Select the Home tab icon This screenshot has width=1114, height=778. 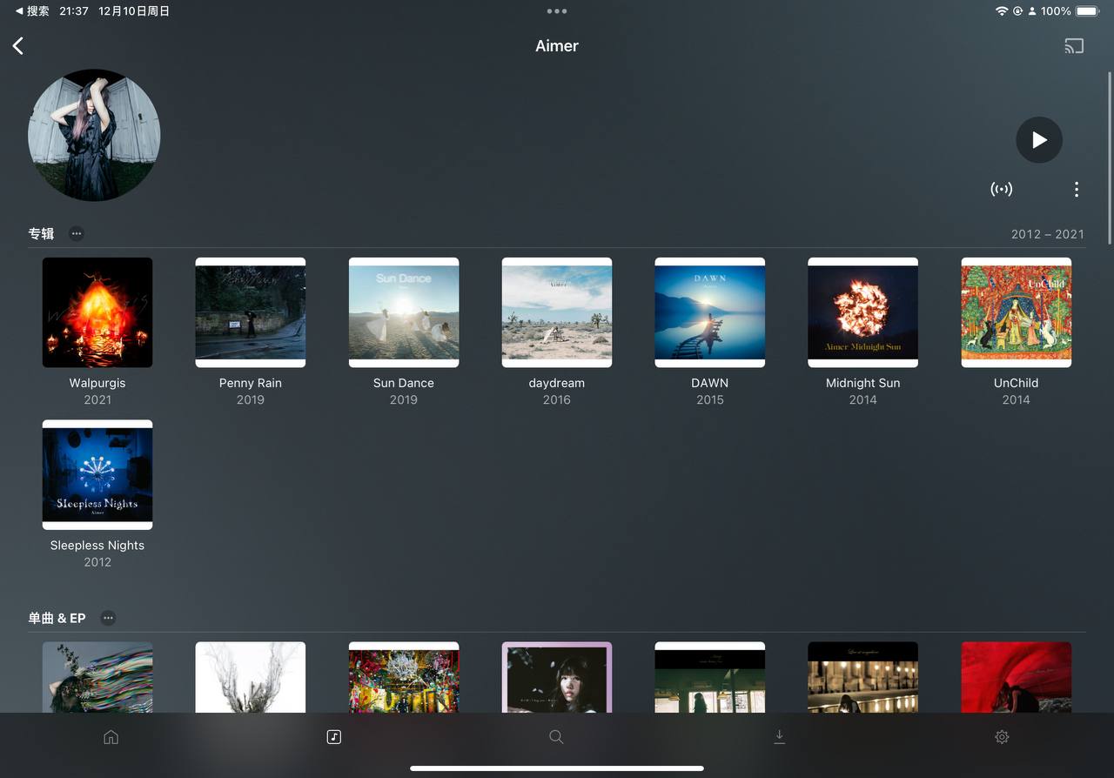(111, 736)
